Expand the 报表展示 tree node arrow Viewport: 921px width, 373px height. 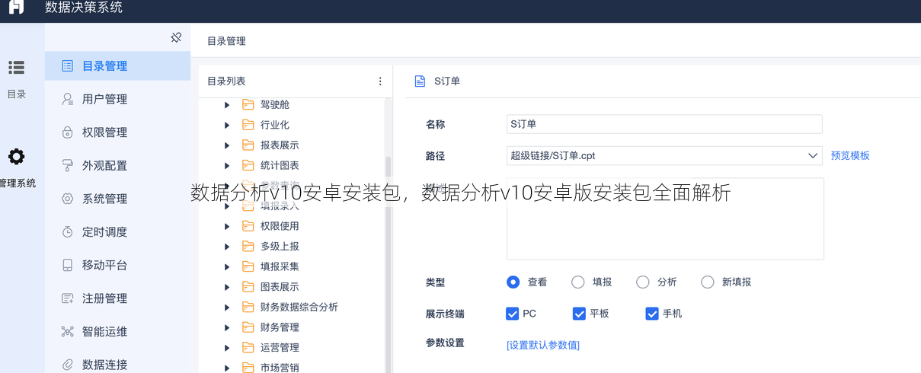tap(227, 145)
